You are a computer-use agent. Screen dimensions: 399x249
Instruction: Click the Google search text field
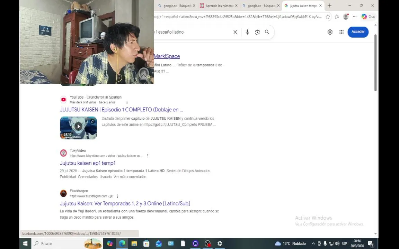192,32
